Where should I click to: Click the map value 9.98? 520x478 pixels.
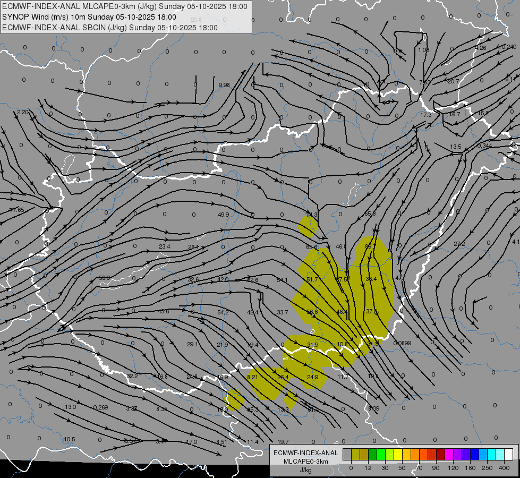(224, 85)
